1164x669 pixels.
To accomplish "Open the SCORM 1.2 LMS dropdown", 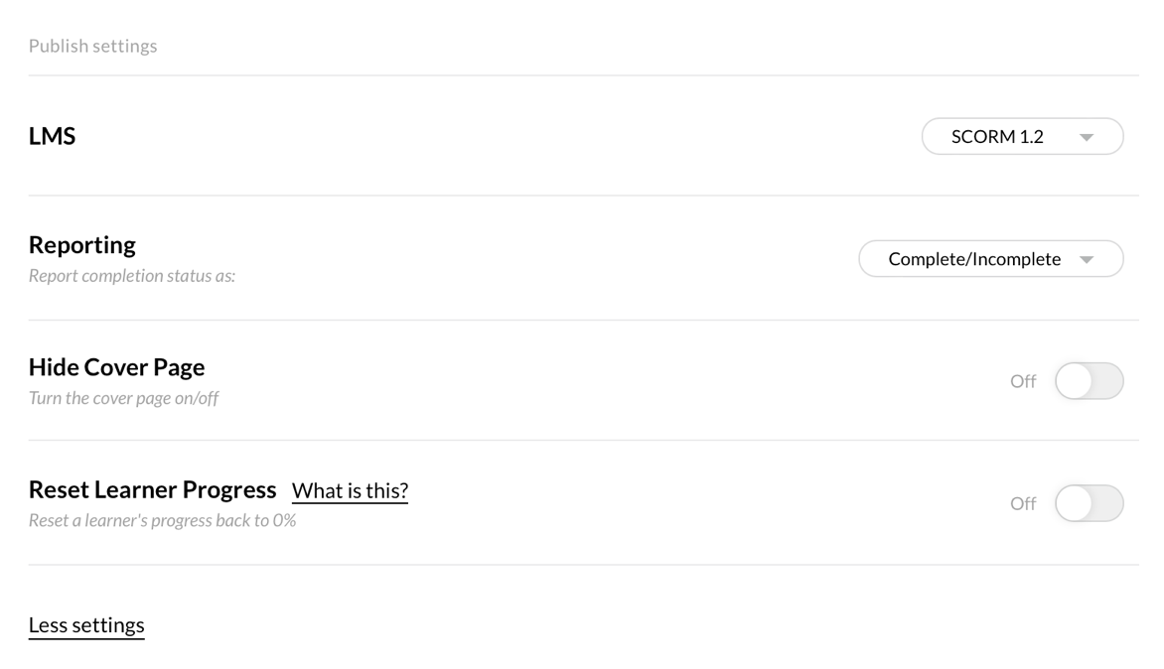I will coord(1021,136).
